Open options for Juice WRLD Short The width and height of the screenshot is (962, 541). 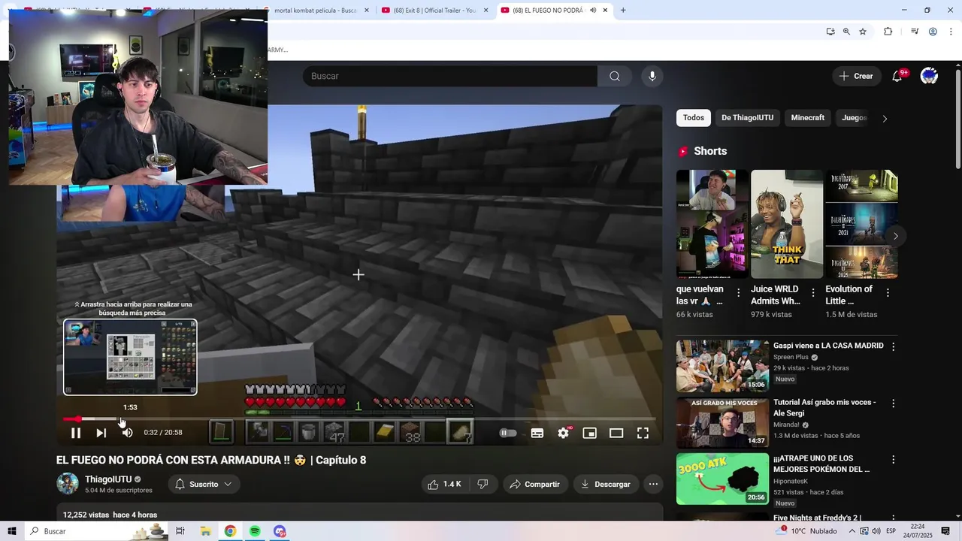pos(813,293)
